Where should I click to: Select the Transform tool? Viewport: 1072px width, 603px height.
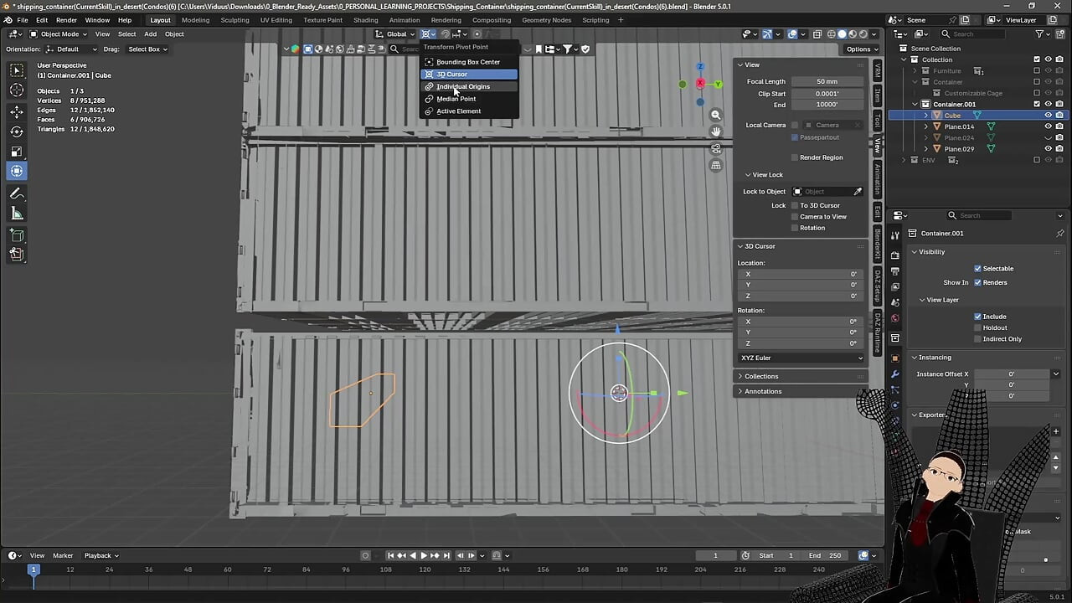click(17, 172)
